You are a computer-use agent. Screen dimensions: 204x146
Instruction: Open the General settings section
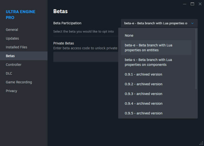pos(12,30)
